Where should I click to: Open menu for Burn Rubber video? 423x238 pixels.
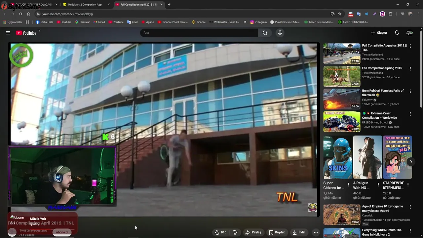pos(410,91)
